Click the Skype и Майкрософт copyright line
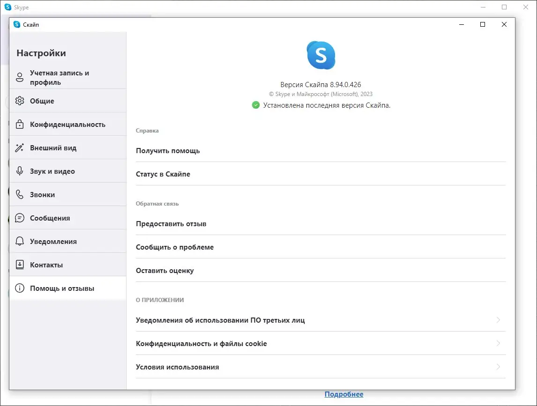This screenshot has height=406, width=537. pyautogui.click(x=321, y=94)
